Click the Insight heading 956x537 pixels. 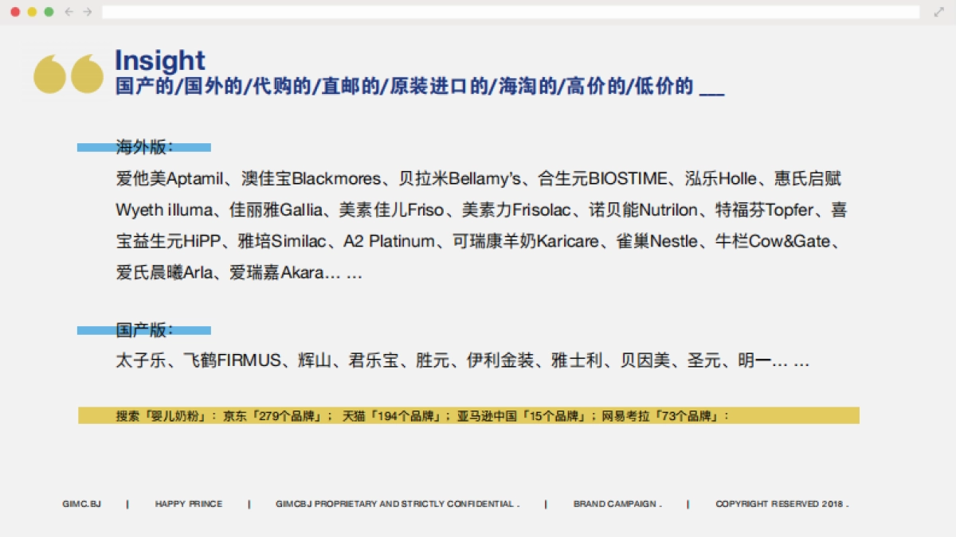pyautogui.click(x=159, y=60)
